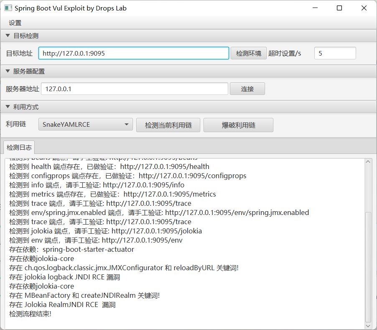Open the 设置 menu

(15, 23)
